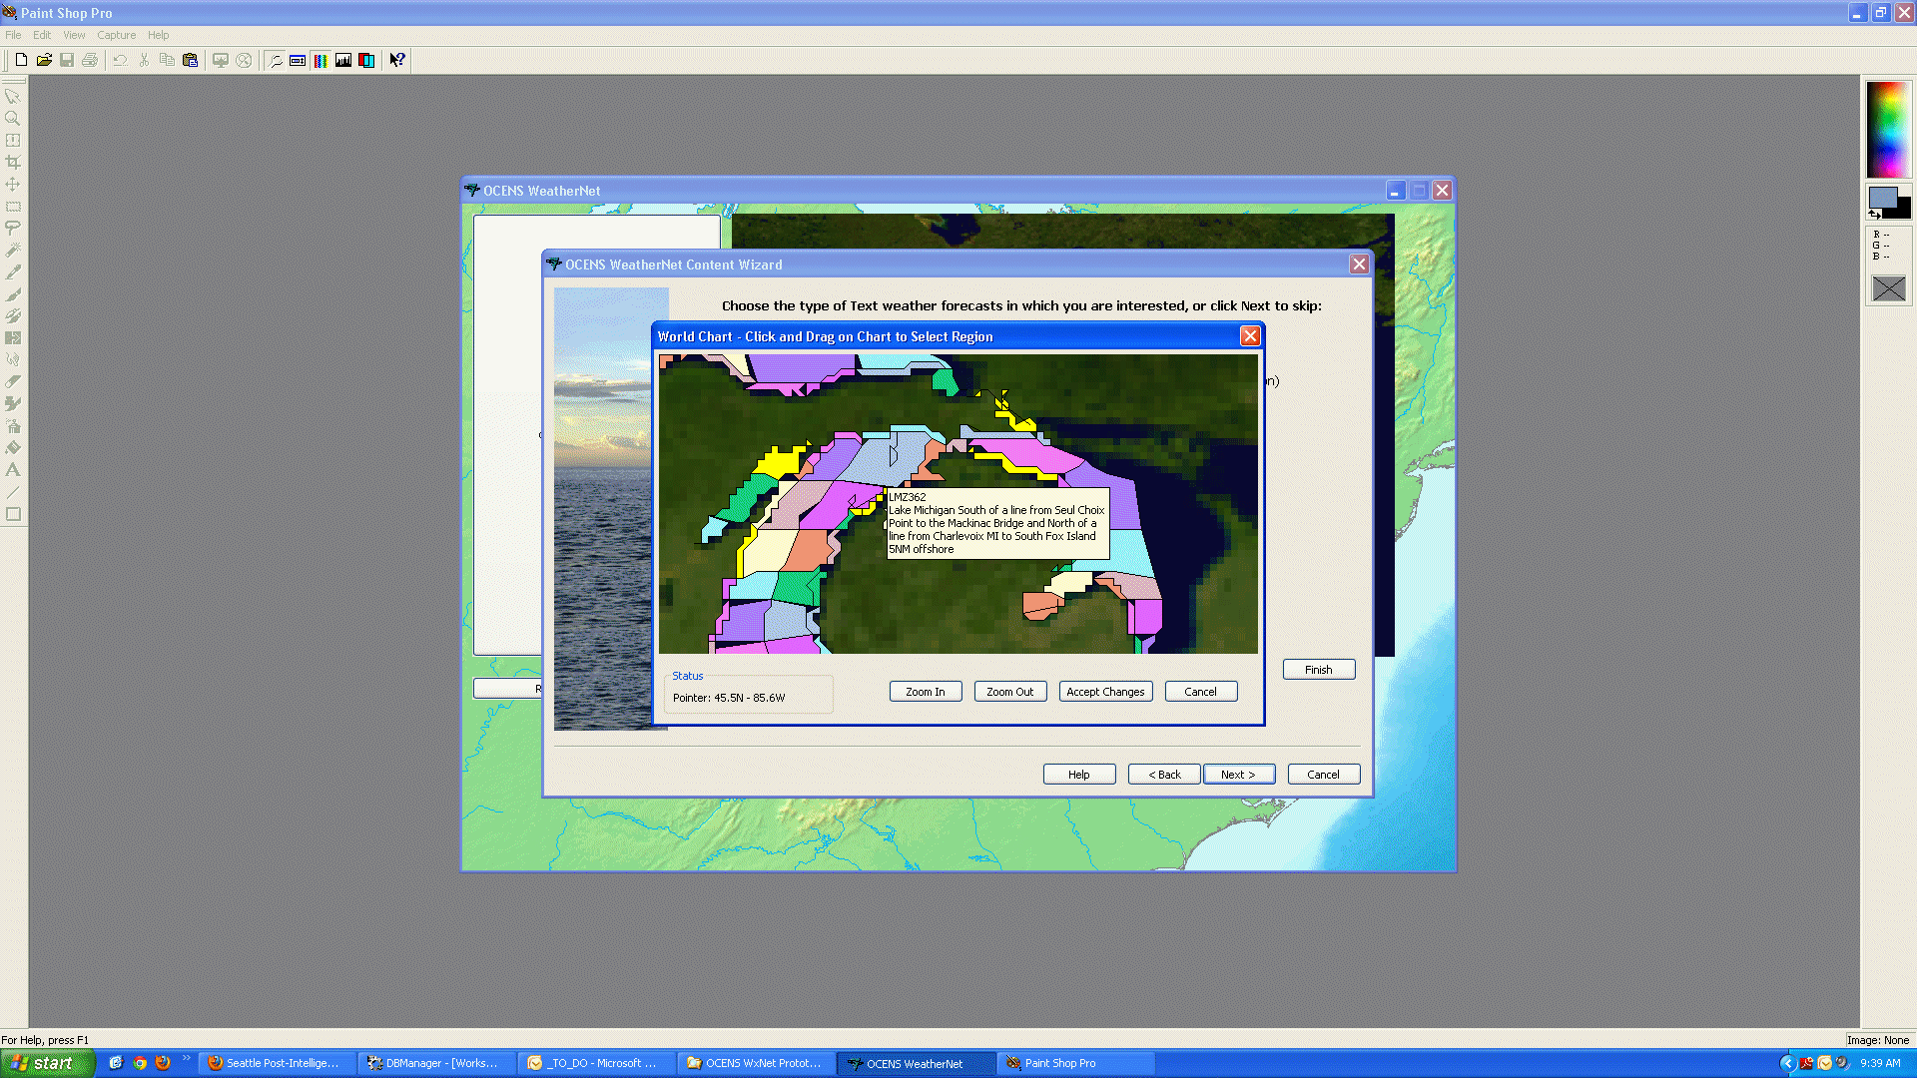1917x1078 pixels.
Task: Click Cancel in Content Wizard footer
Action: (x=1324, y=775)
